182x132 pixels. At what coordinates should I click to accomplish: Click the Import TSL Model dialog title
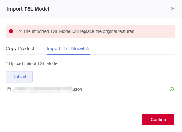(x=28, y=9)
